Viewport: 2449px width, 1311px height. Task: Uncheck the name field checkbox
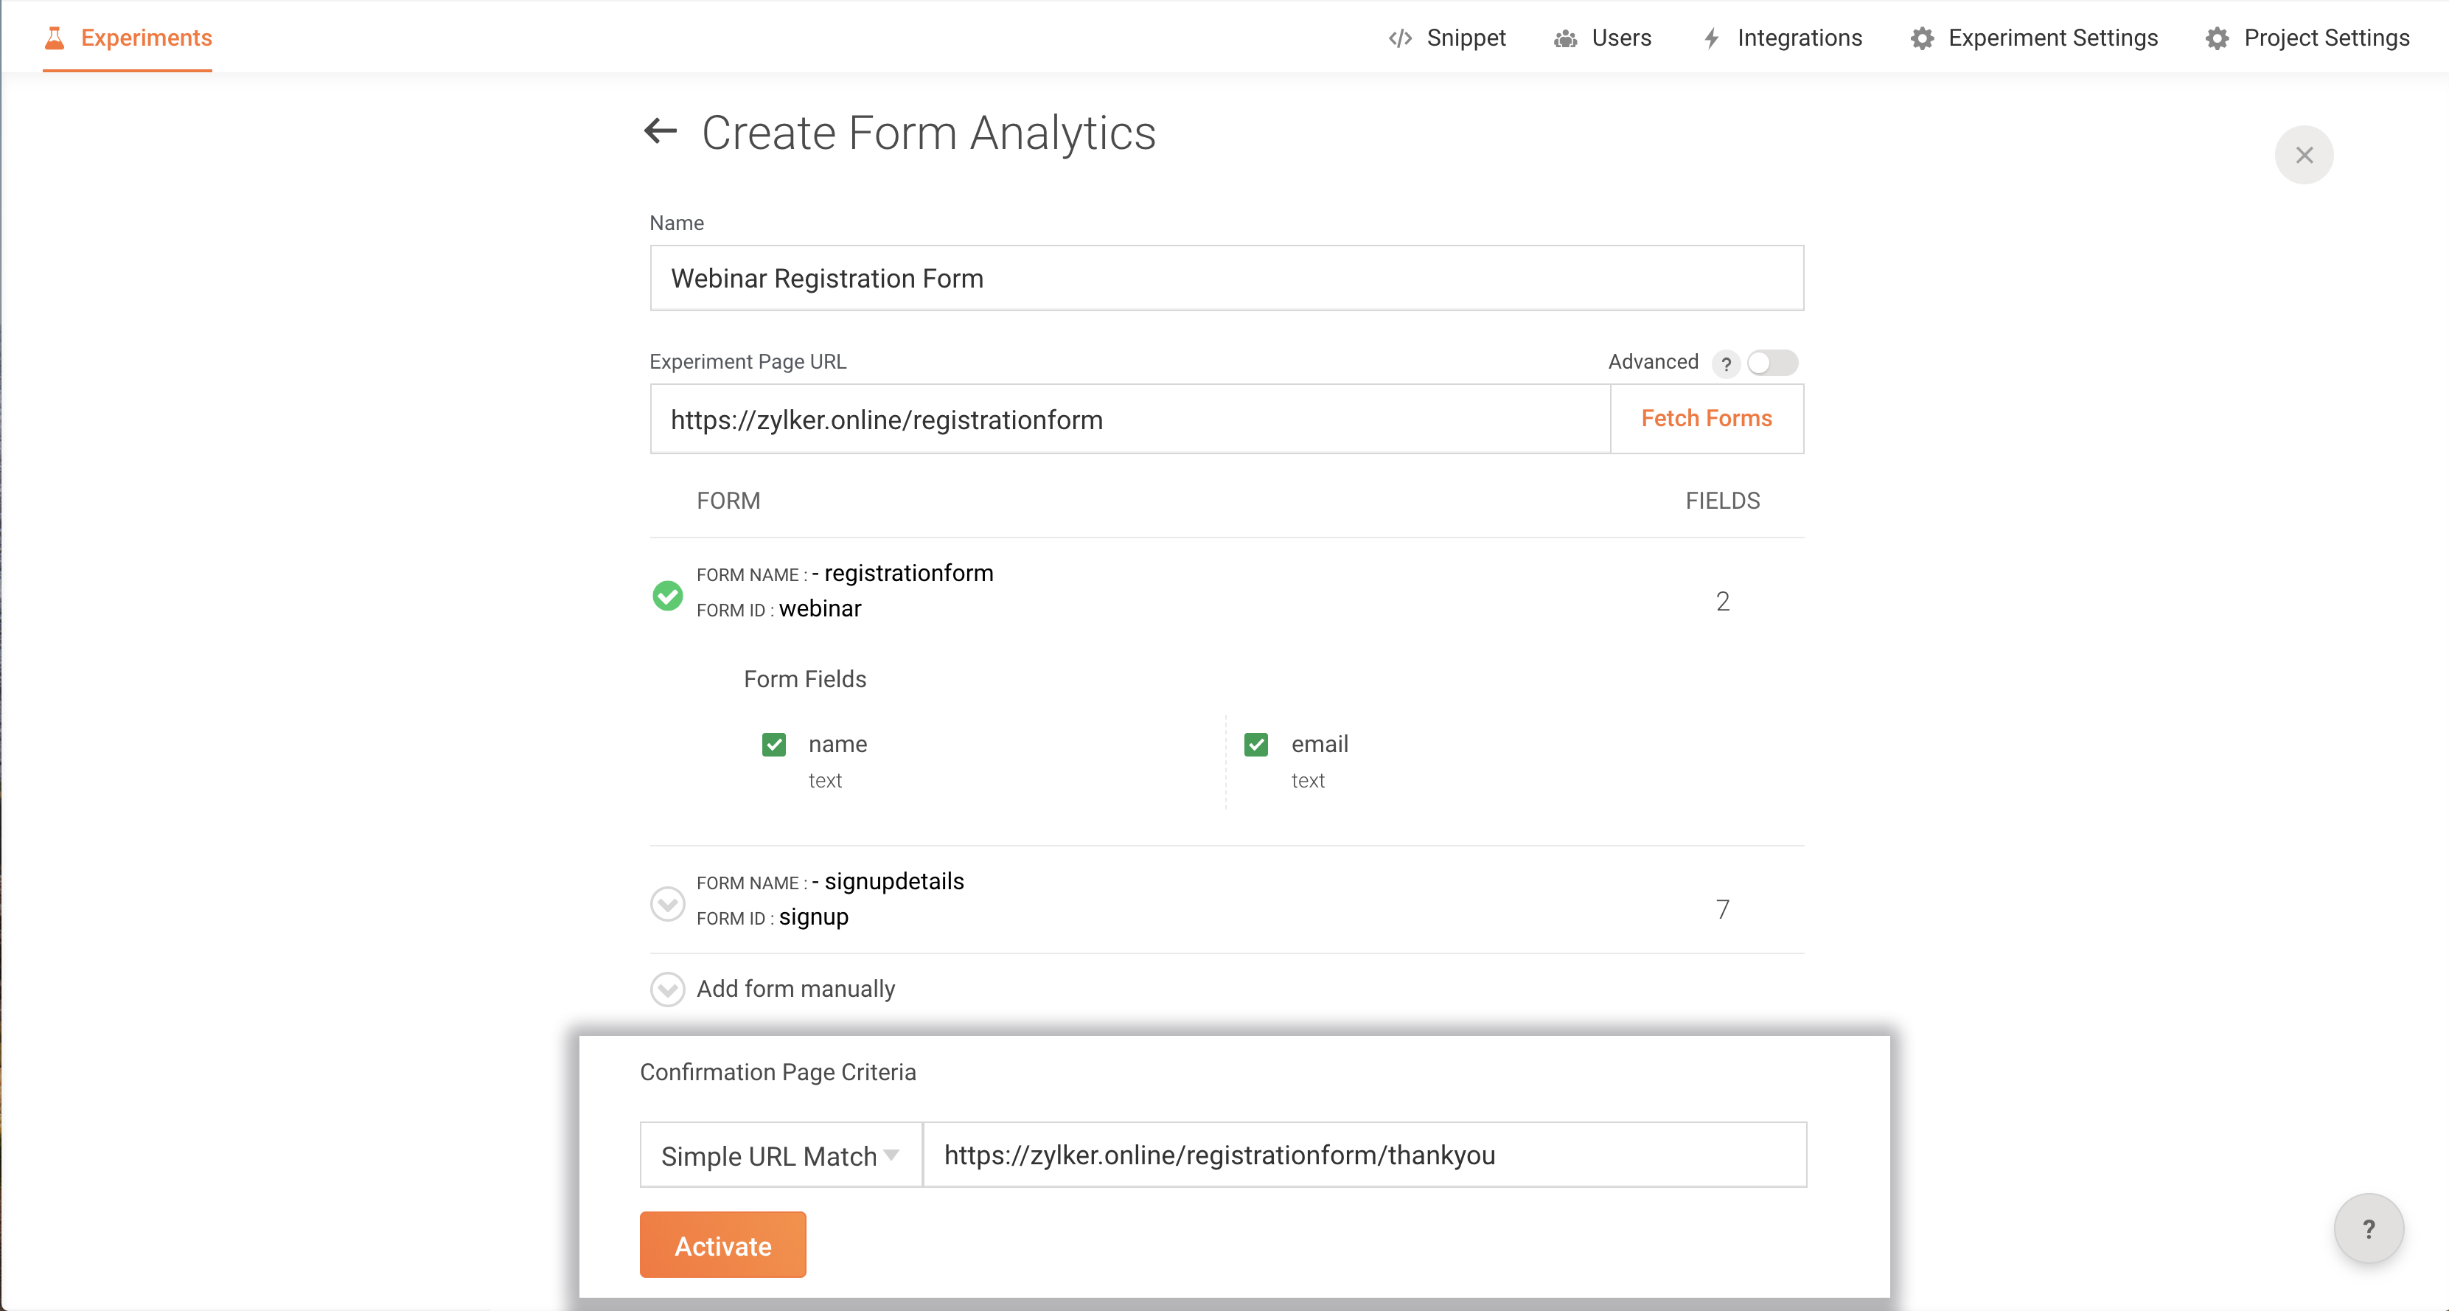pos(774,745)
